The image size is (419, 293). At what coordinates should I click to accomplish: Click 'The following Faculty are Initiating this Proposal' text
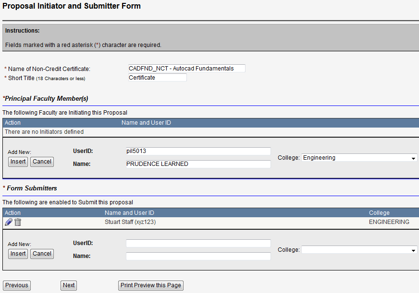point(65,113)
